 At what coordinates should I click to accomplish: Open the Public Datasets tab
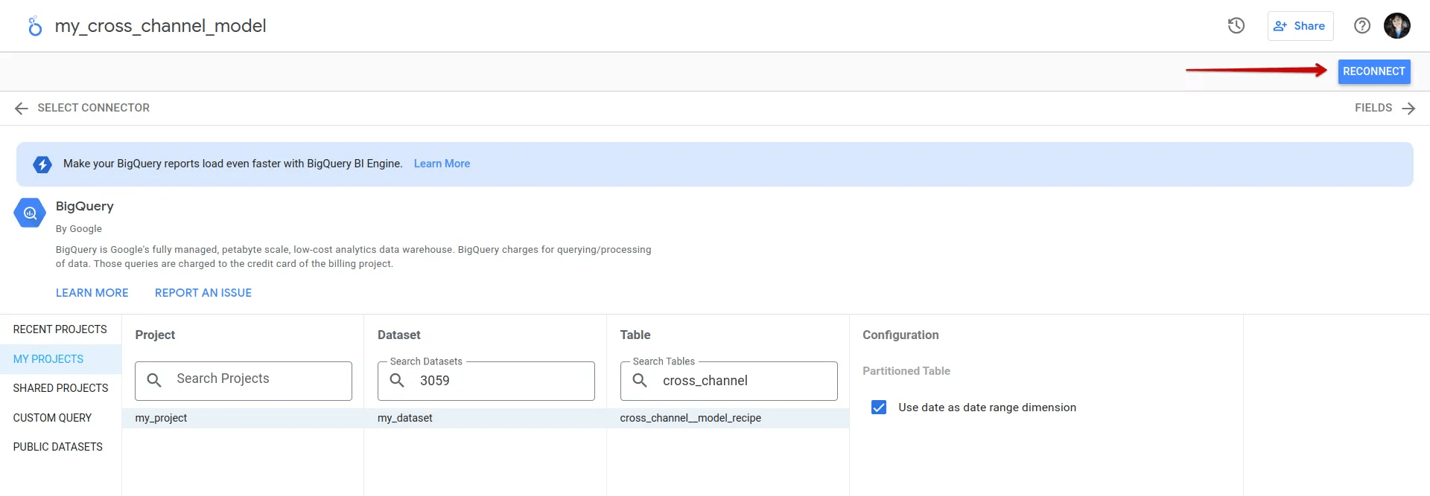coord(60,447)
